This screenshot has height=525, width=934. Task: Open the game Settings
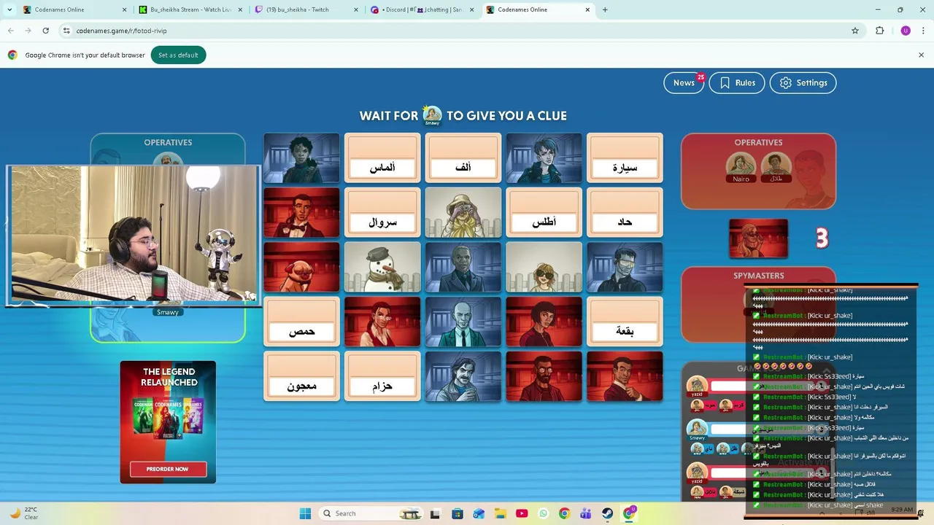click(x=803, y=82)
